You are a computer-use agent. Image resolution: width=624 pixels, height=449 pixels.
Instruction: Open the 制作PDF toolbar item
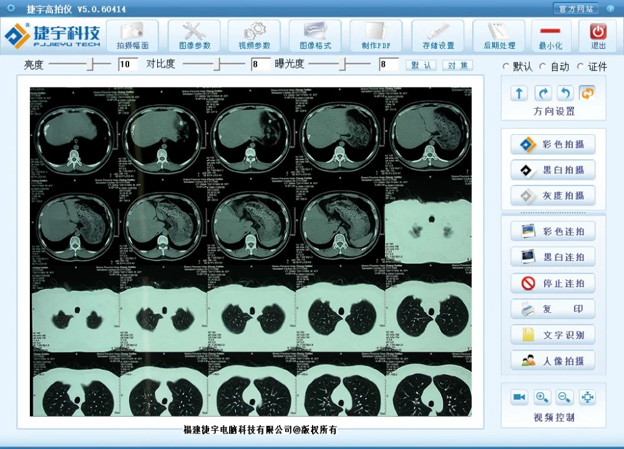(x=376, y=36)
